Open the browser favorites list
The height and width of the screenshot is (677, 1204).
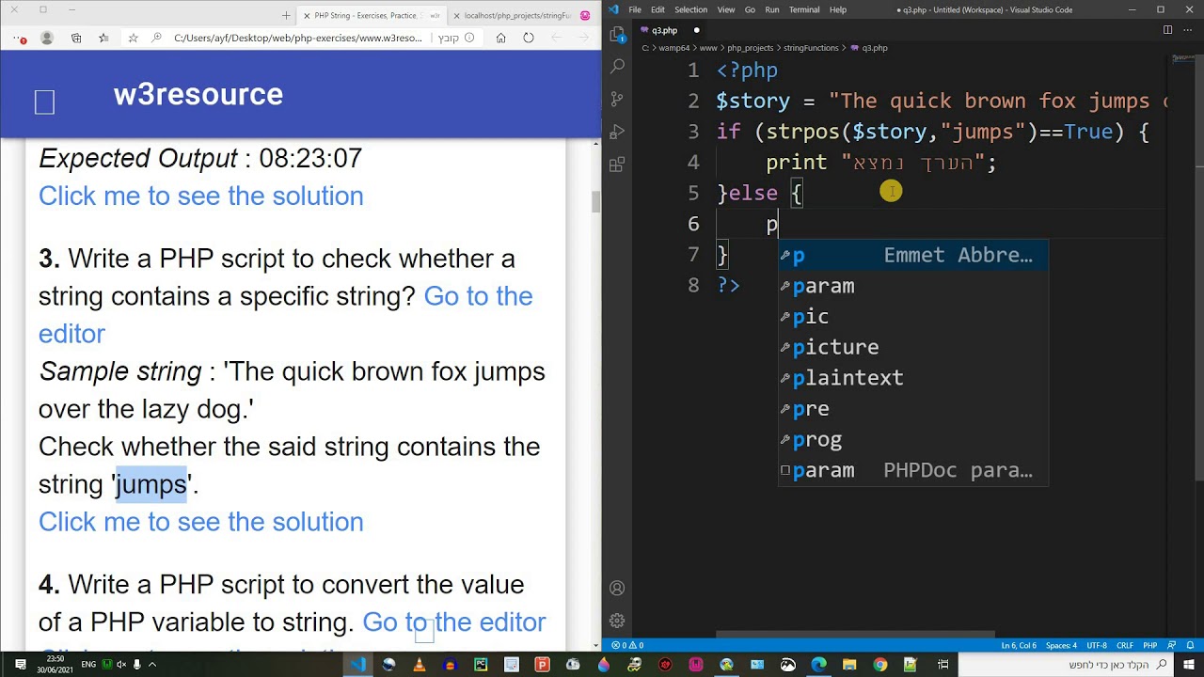[103, 39]
